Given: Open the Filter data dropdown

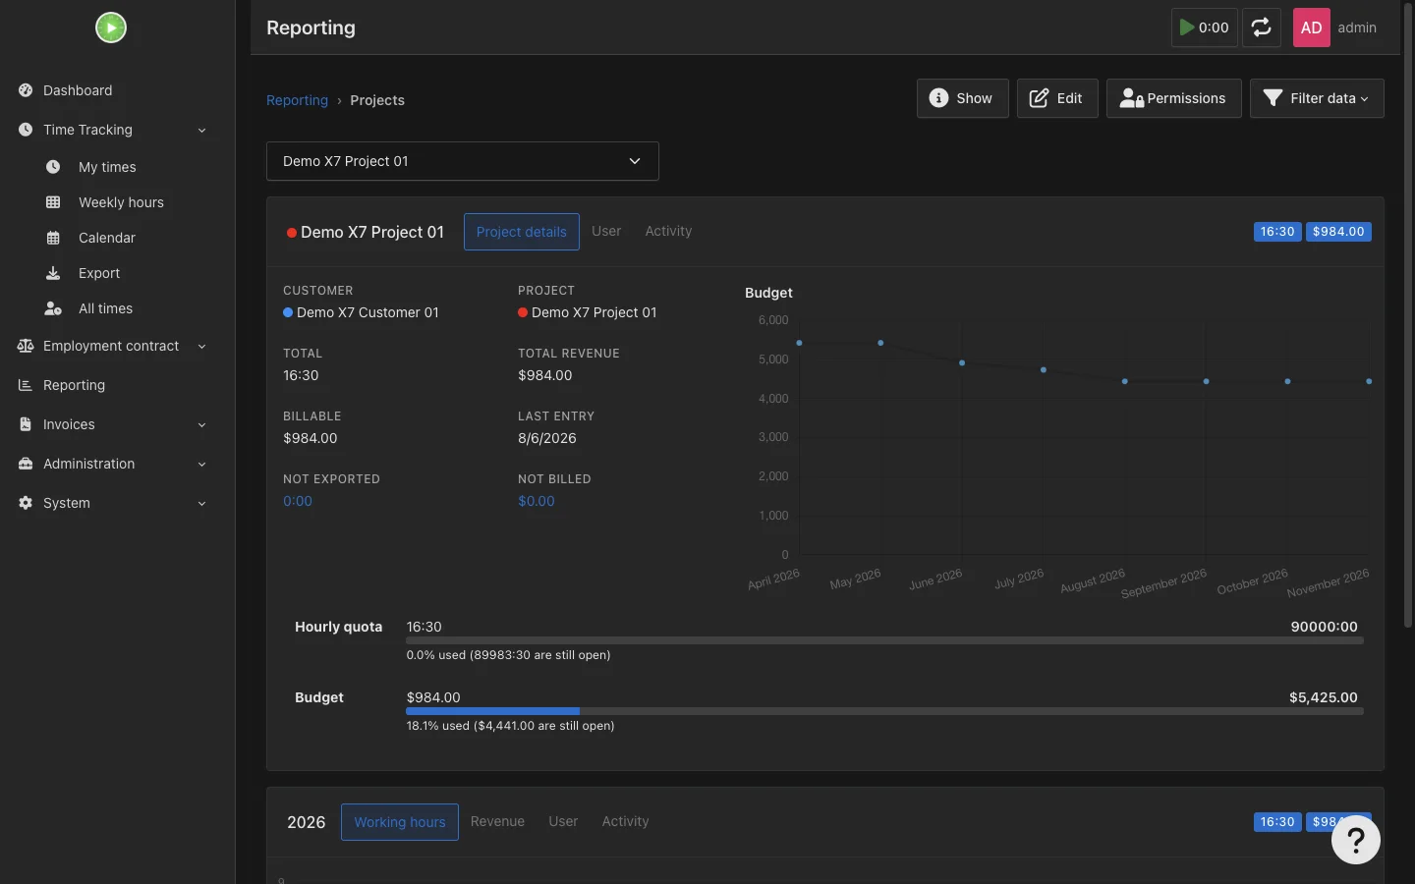Looking at the screenshot, I should [x=1317, y=98].
